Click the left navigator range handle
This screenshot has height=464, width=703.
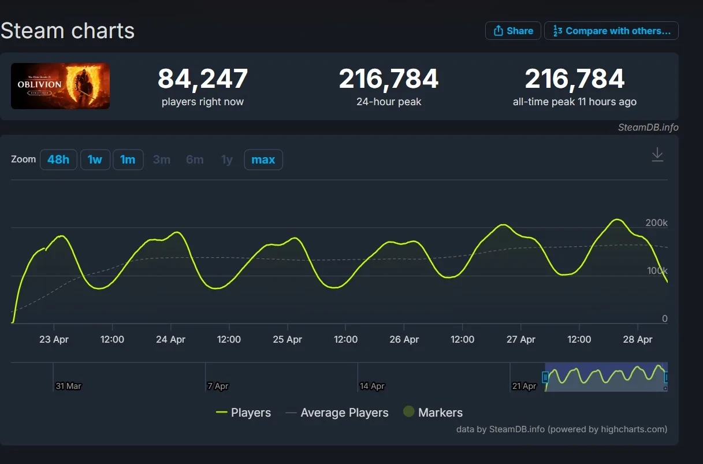click(x=545, y=377)
